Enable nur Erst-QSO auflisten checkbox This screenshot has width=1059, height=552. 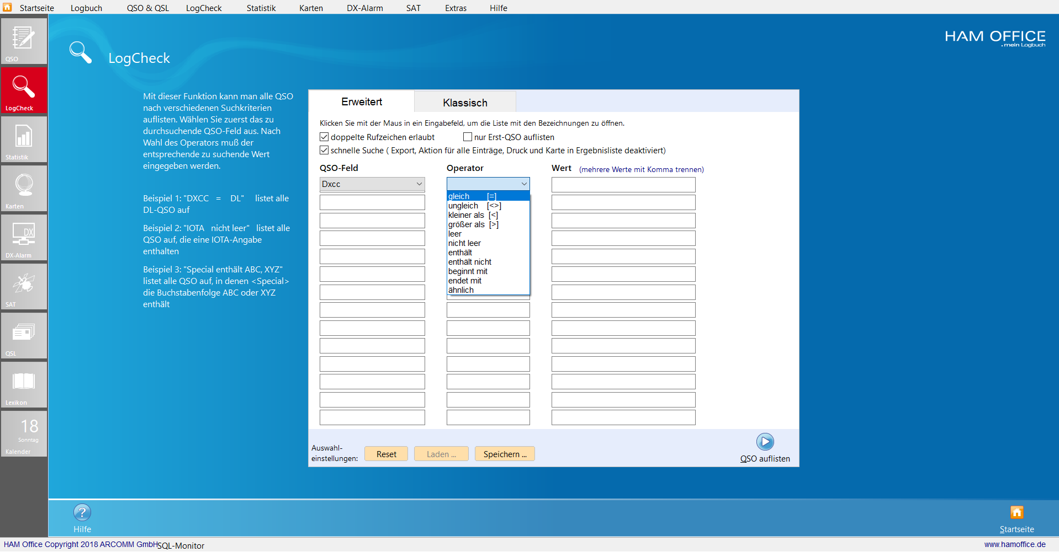468,137
